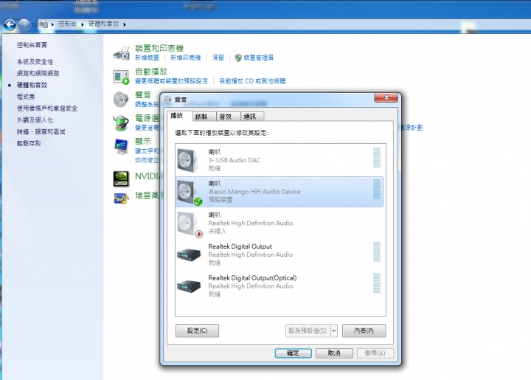Open the 裝置和印表機 heading
Viewport: 531px width, 380px height.
(x=159, y=49)
